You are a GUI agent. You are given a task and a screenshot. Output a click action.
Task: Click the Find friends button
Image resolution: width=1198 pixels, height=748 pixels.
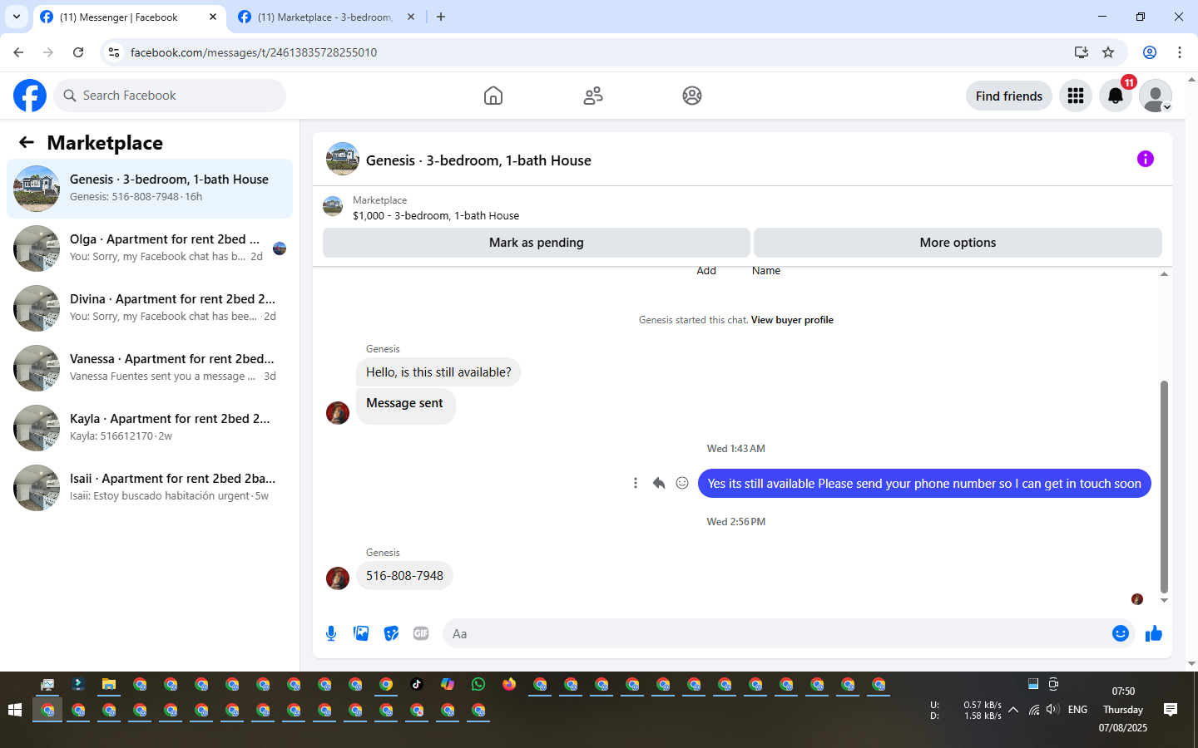1009,96
